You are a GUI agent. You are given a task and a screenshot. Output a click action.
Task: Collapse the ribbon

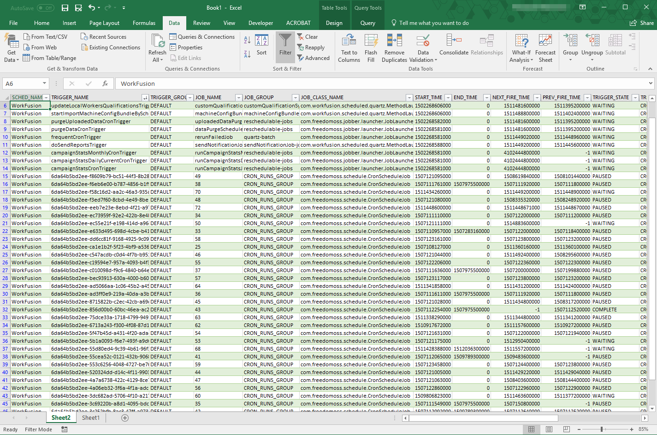[x=650, y=69]
